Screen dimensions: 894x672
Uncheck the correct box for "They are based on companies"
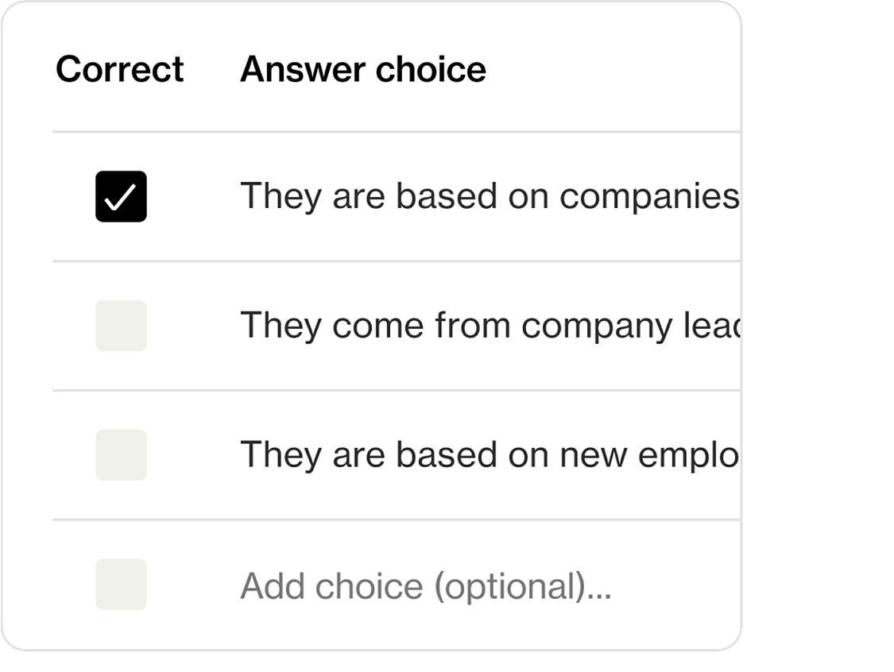[121, 196]
